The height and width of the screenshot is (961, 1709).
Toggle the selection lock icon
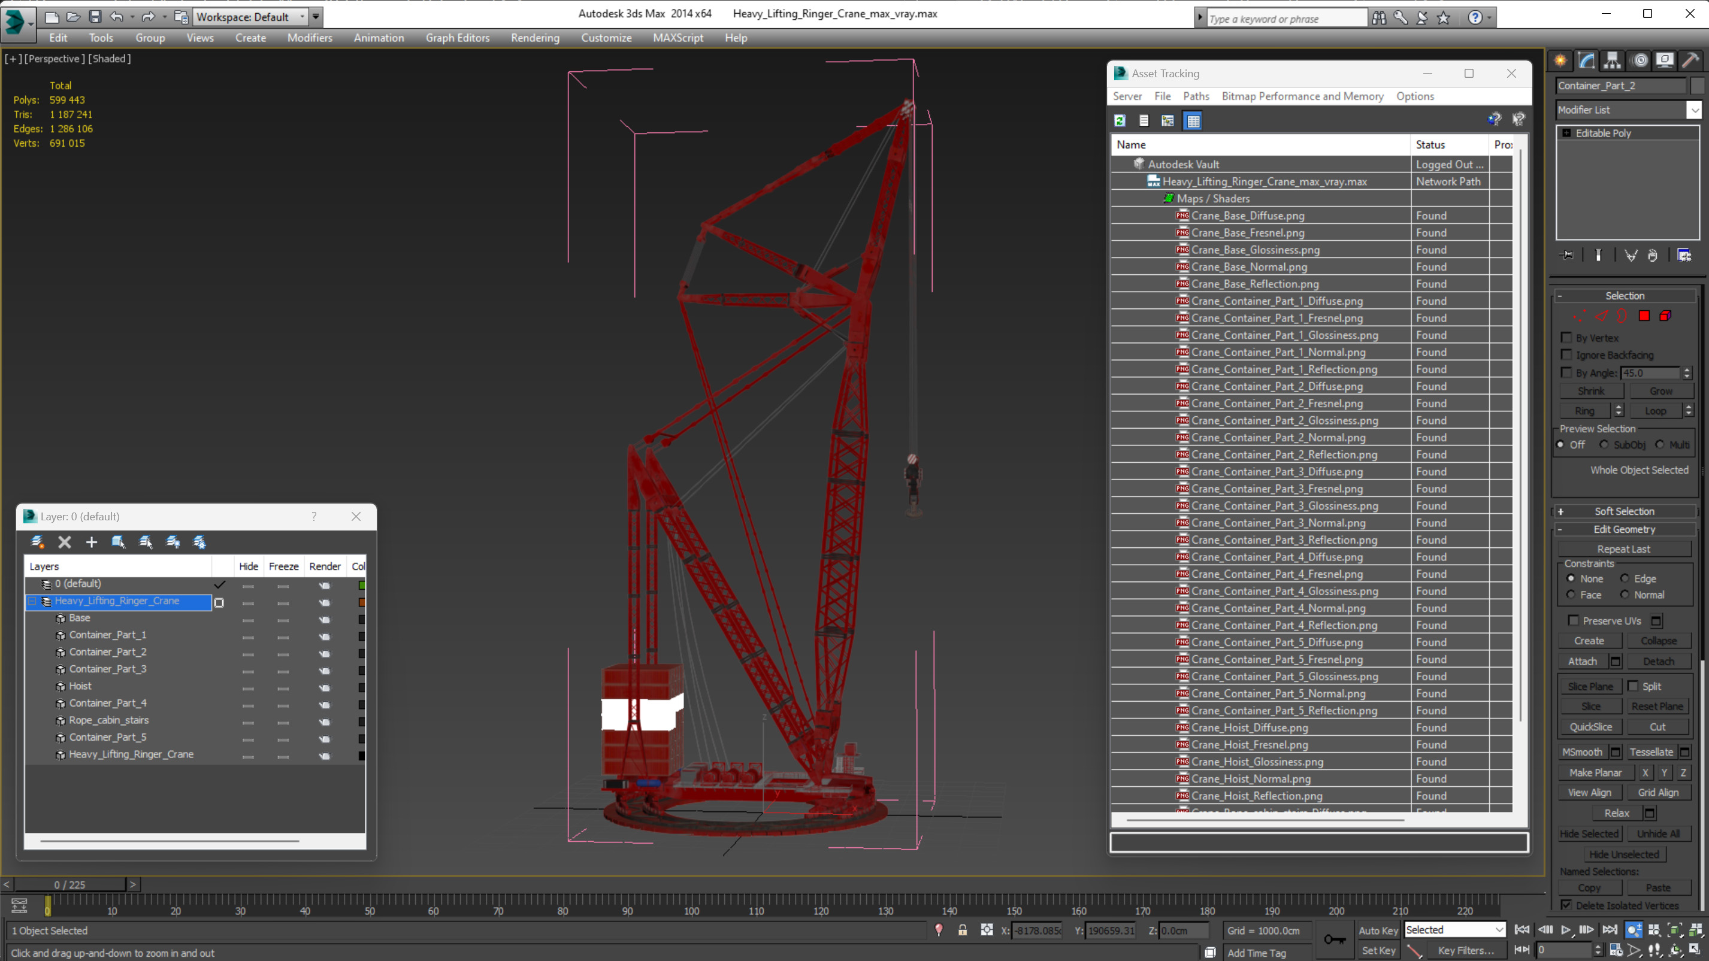[962, 930]
